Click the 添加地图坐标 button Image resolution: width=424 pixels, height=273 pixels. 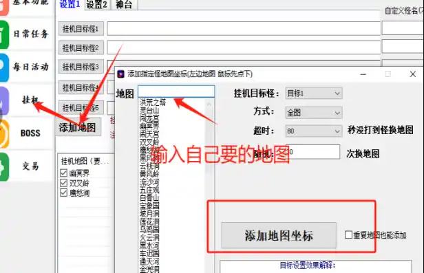coord(279,235)
